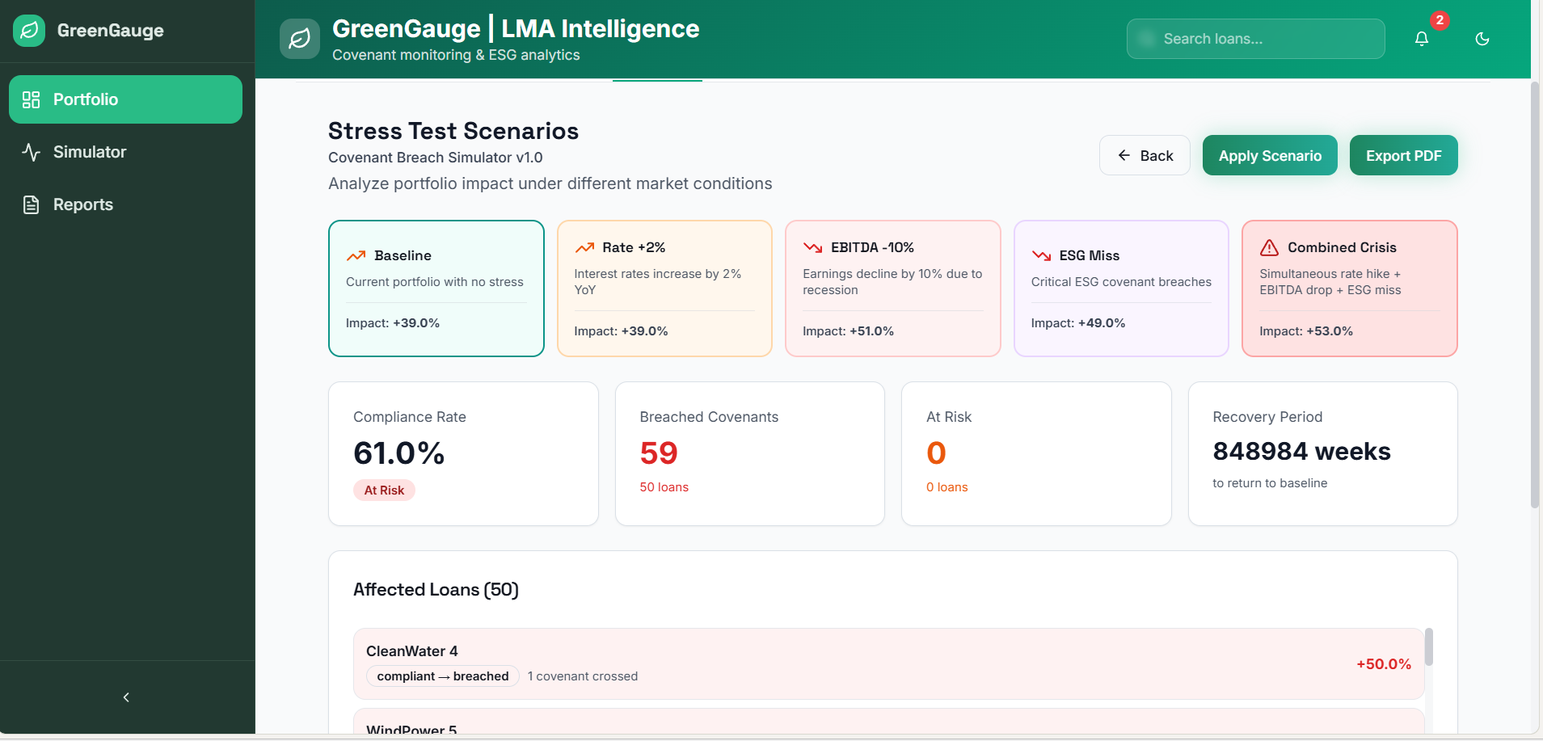Go to the Reports section
The image size is (1543, 741).
[x=82, y=204]
